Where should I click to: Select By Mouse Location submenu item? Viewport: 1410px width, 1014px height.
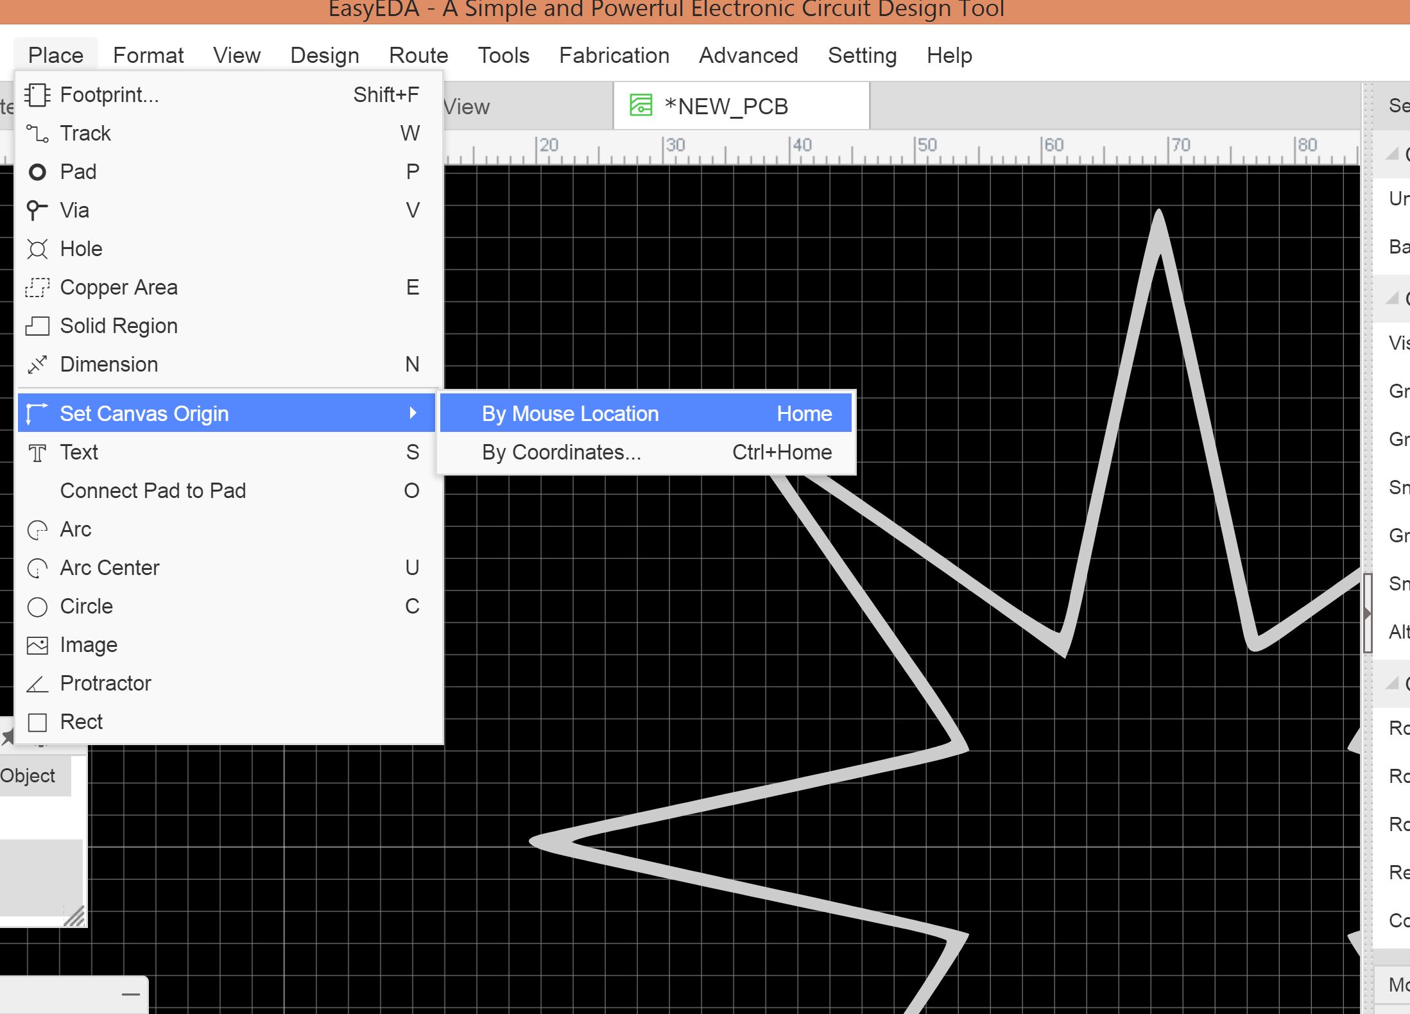click(646, 414)
